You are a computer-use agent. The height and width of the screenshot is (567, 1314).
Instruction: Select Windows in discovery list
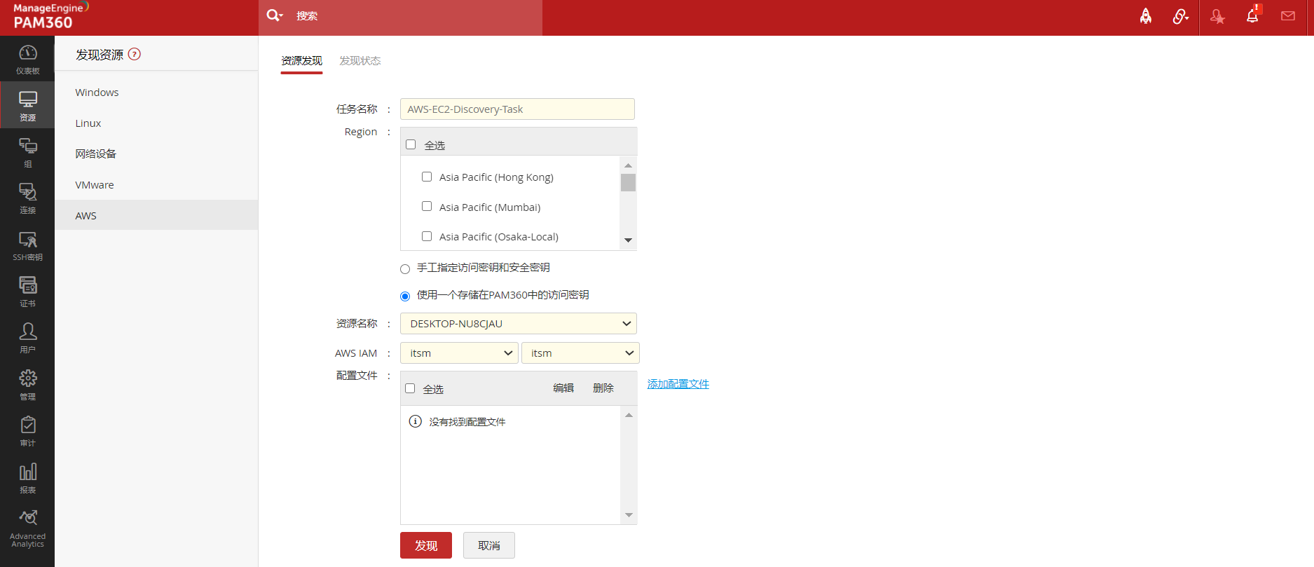156,93
